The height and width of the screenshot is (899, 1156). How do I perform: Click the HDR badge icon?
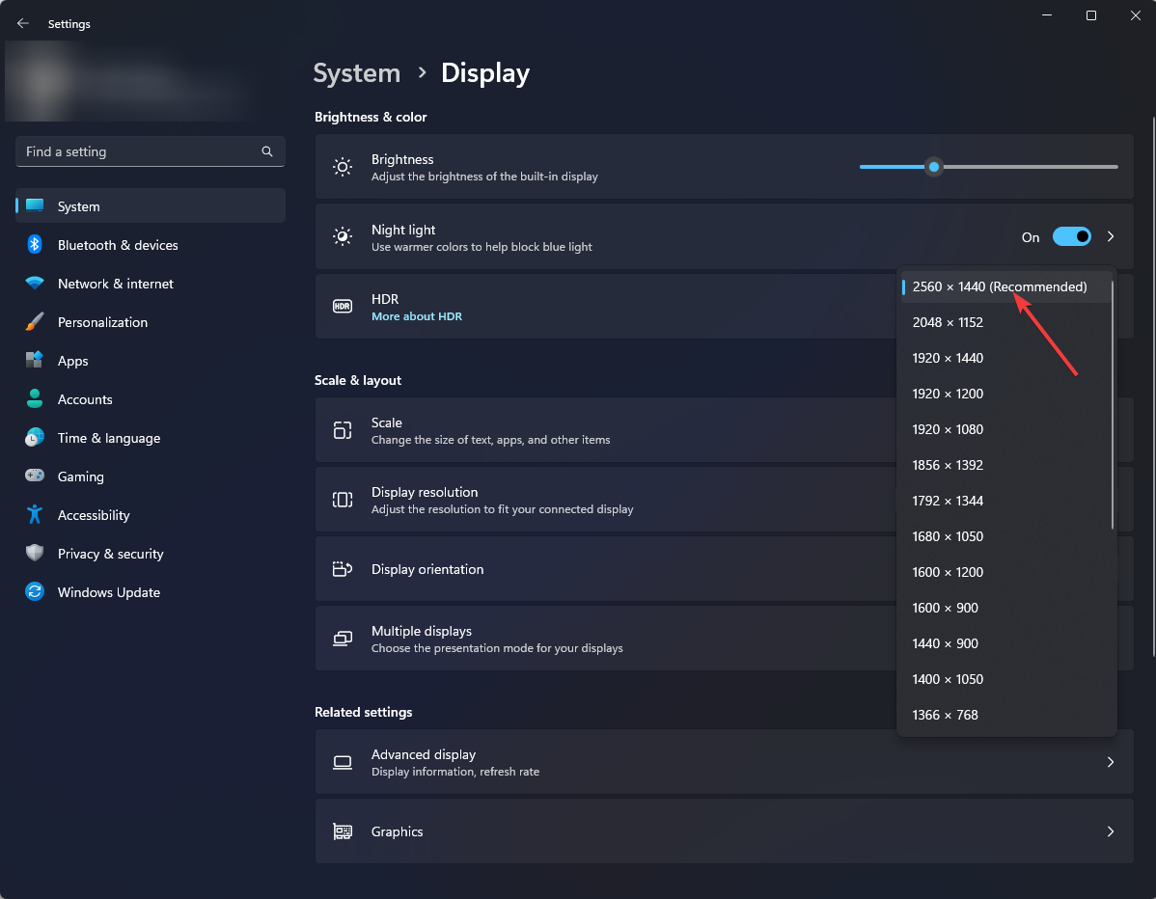tap(343, 307)
